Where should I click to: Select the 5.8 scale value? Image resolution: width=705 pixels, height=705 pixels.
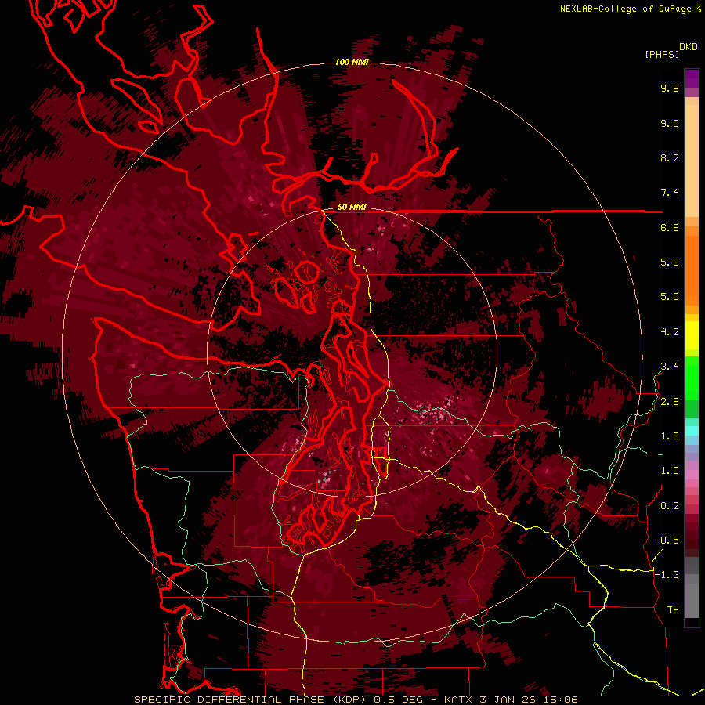coord(670,262)
